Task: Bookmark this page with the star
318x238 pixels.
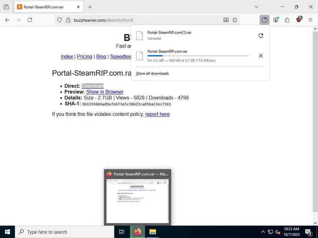Action: coord(235,20)
